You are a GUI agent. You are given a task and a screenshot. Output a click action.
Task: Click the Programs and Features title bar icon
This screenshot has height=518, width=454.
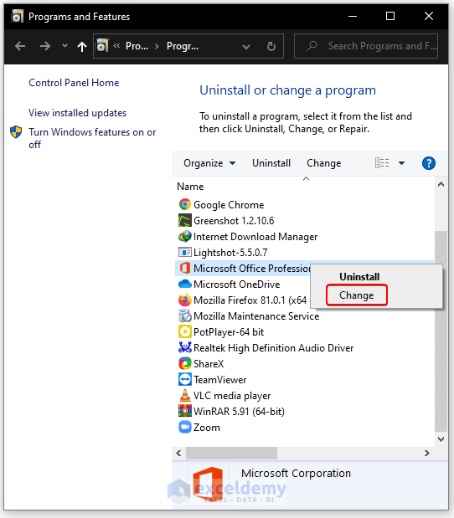point(18,16)
